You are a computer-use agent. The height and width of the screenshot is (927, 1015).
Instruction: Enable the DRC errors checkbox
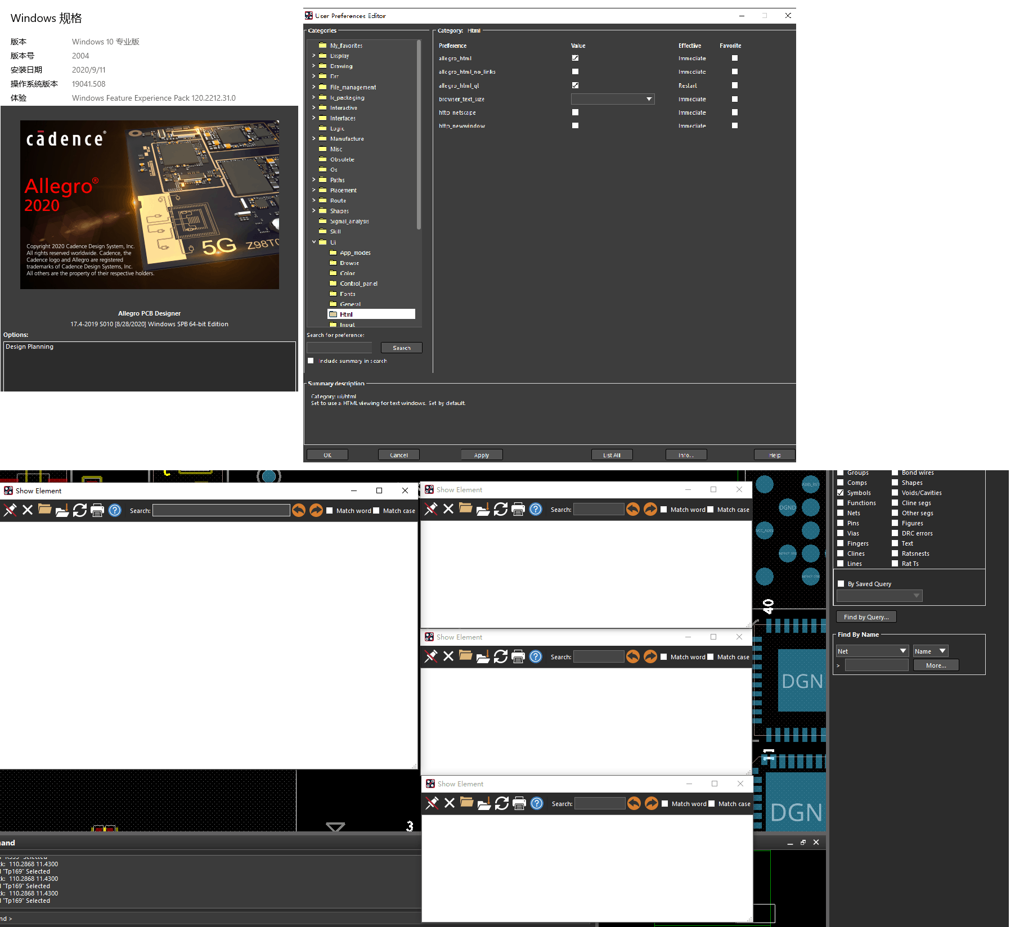tap(895, 533)
